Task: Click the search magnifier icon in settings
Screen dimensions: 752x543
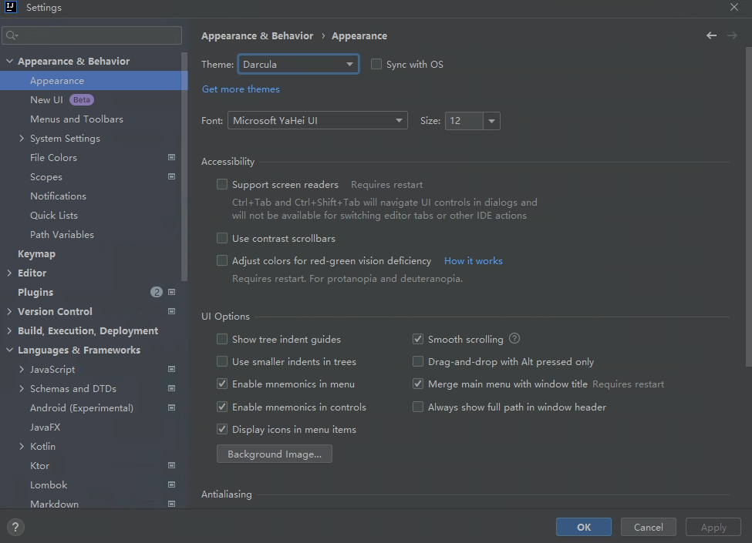Action: click(11, 35)
